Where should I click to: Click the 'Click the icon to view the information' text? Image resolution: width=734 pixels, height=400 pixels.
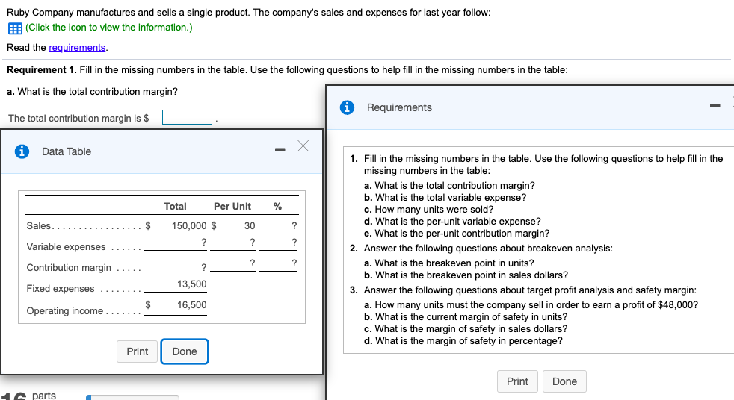coord(109,27)
